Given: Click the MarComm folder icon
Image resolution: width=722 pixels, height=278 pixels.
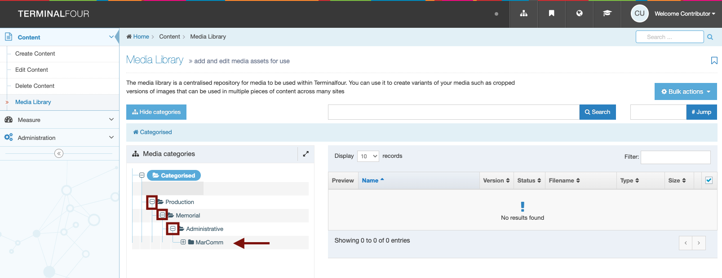Looking at the screenshot, I should click(191, 242).
